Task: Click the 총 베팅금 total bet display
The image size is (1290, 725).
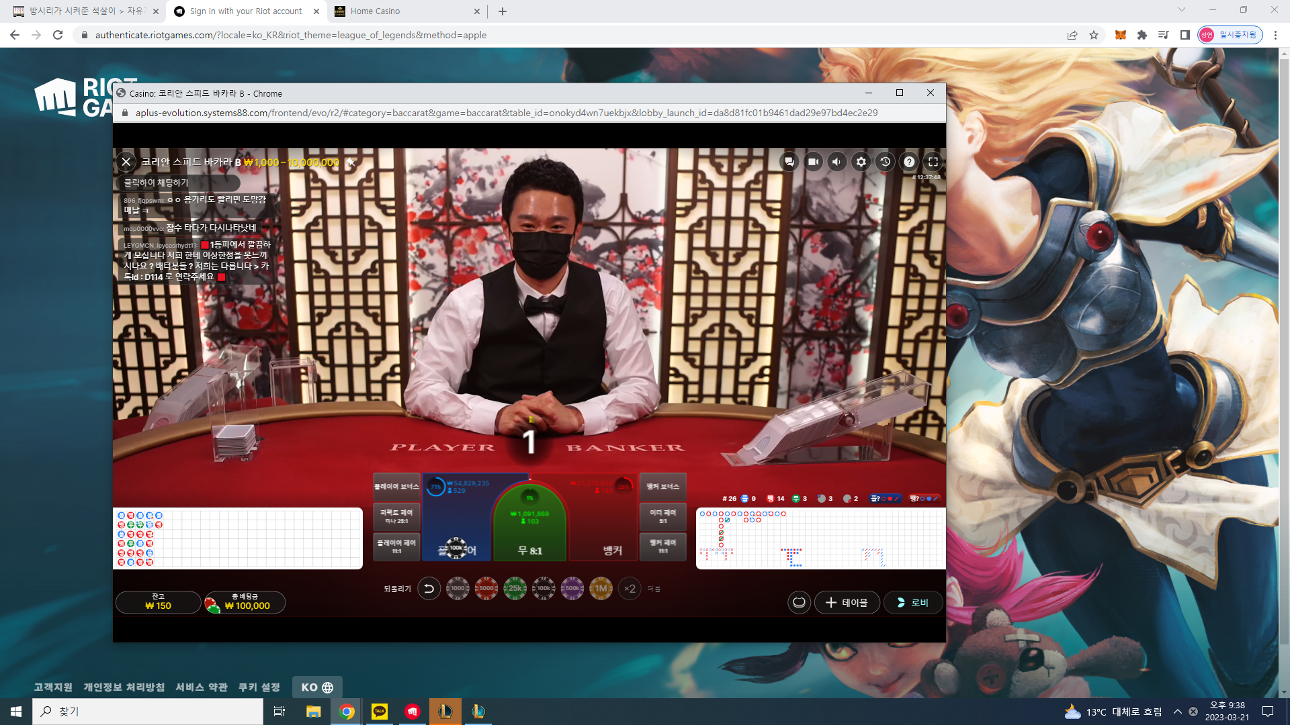Action: click(245, 602)
